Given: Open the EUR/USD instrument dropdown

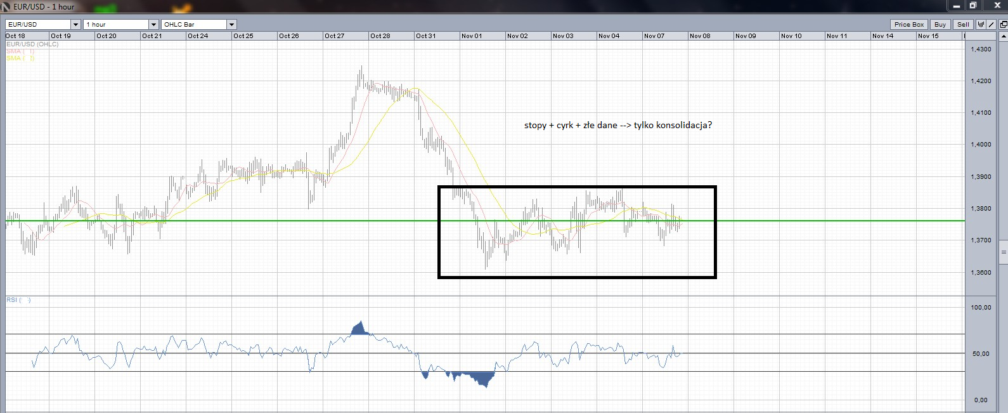Looking at the screenshot, I should 75,24.
